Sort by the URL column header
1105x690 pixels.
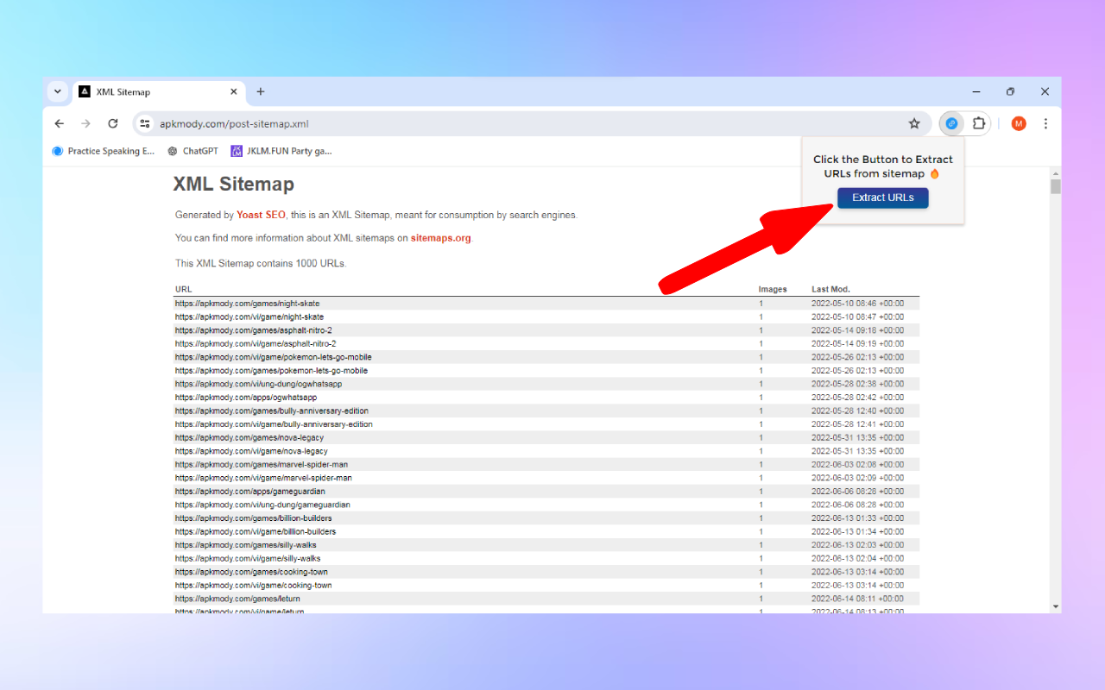pyautogui.click(x=183, y=289)
